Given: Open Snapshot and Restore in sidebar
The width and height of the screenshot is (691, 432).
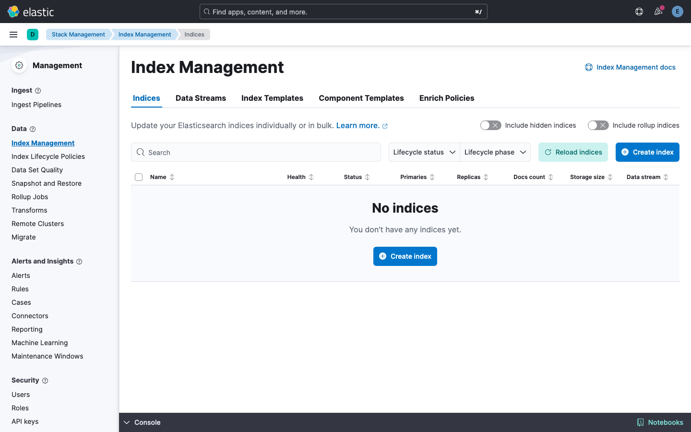Looking at the screenshot, I should [47, 183].
